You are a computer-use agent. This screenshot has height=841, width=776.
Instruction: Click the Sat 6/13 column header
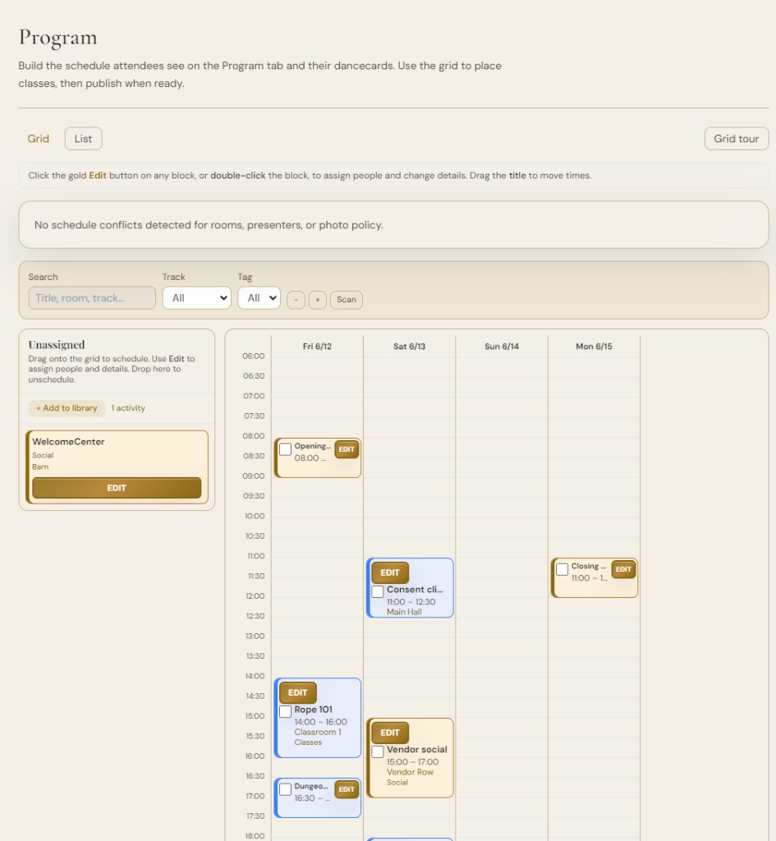[x=409, y=347]
